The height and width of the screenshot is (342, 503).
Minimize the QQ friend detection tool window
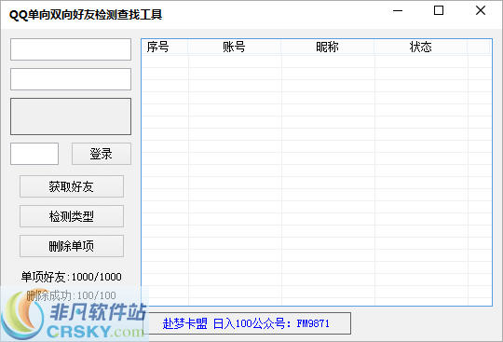398,11
